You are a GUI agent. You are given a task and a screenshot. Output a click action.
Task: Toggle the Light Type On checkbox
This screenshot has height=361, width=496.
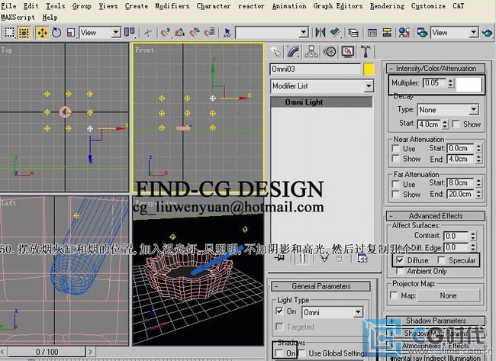click(279, 311)
